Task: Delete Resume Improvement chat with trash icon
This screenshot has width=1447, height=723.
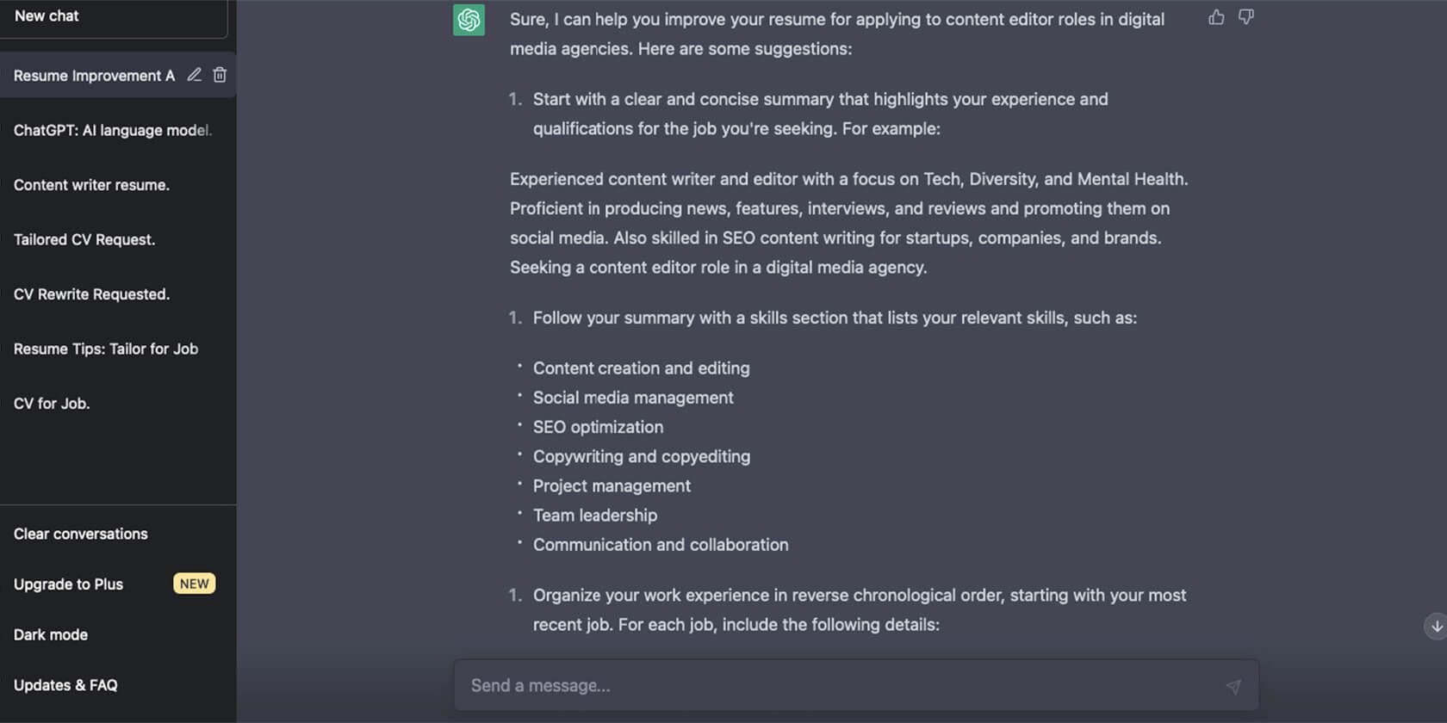Action: [x=220, y=75]
